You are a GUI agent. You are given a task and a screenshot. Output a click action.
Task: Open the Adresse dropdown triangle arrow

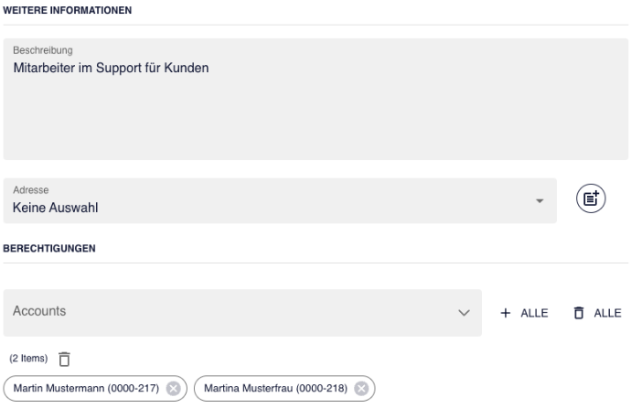pyautogui.click(x=540, y=200)
